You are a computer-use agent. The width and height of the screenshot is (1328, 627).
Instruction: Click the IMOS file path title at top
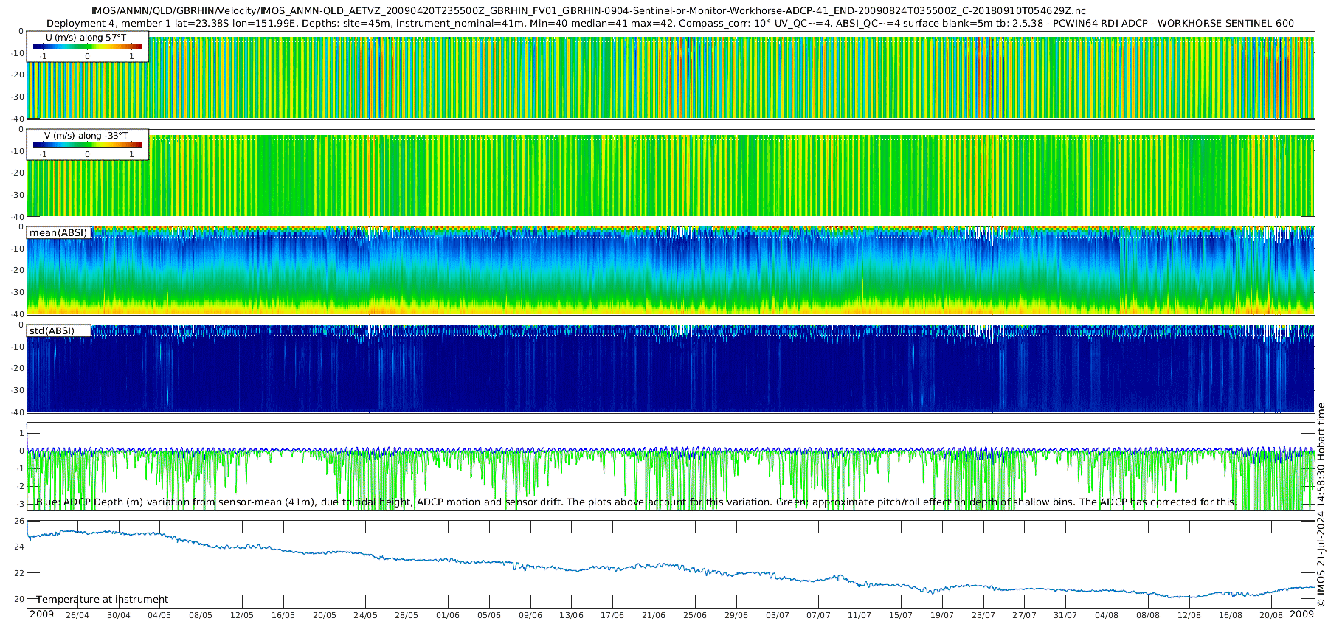click(x=588, y=11)
